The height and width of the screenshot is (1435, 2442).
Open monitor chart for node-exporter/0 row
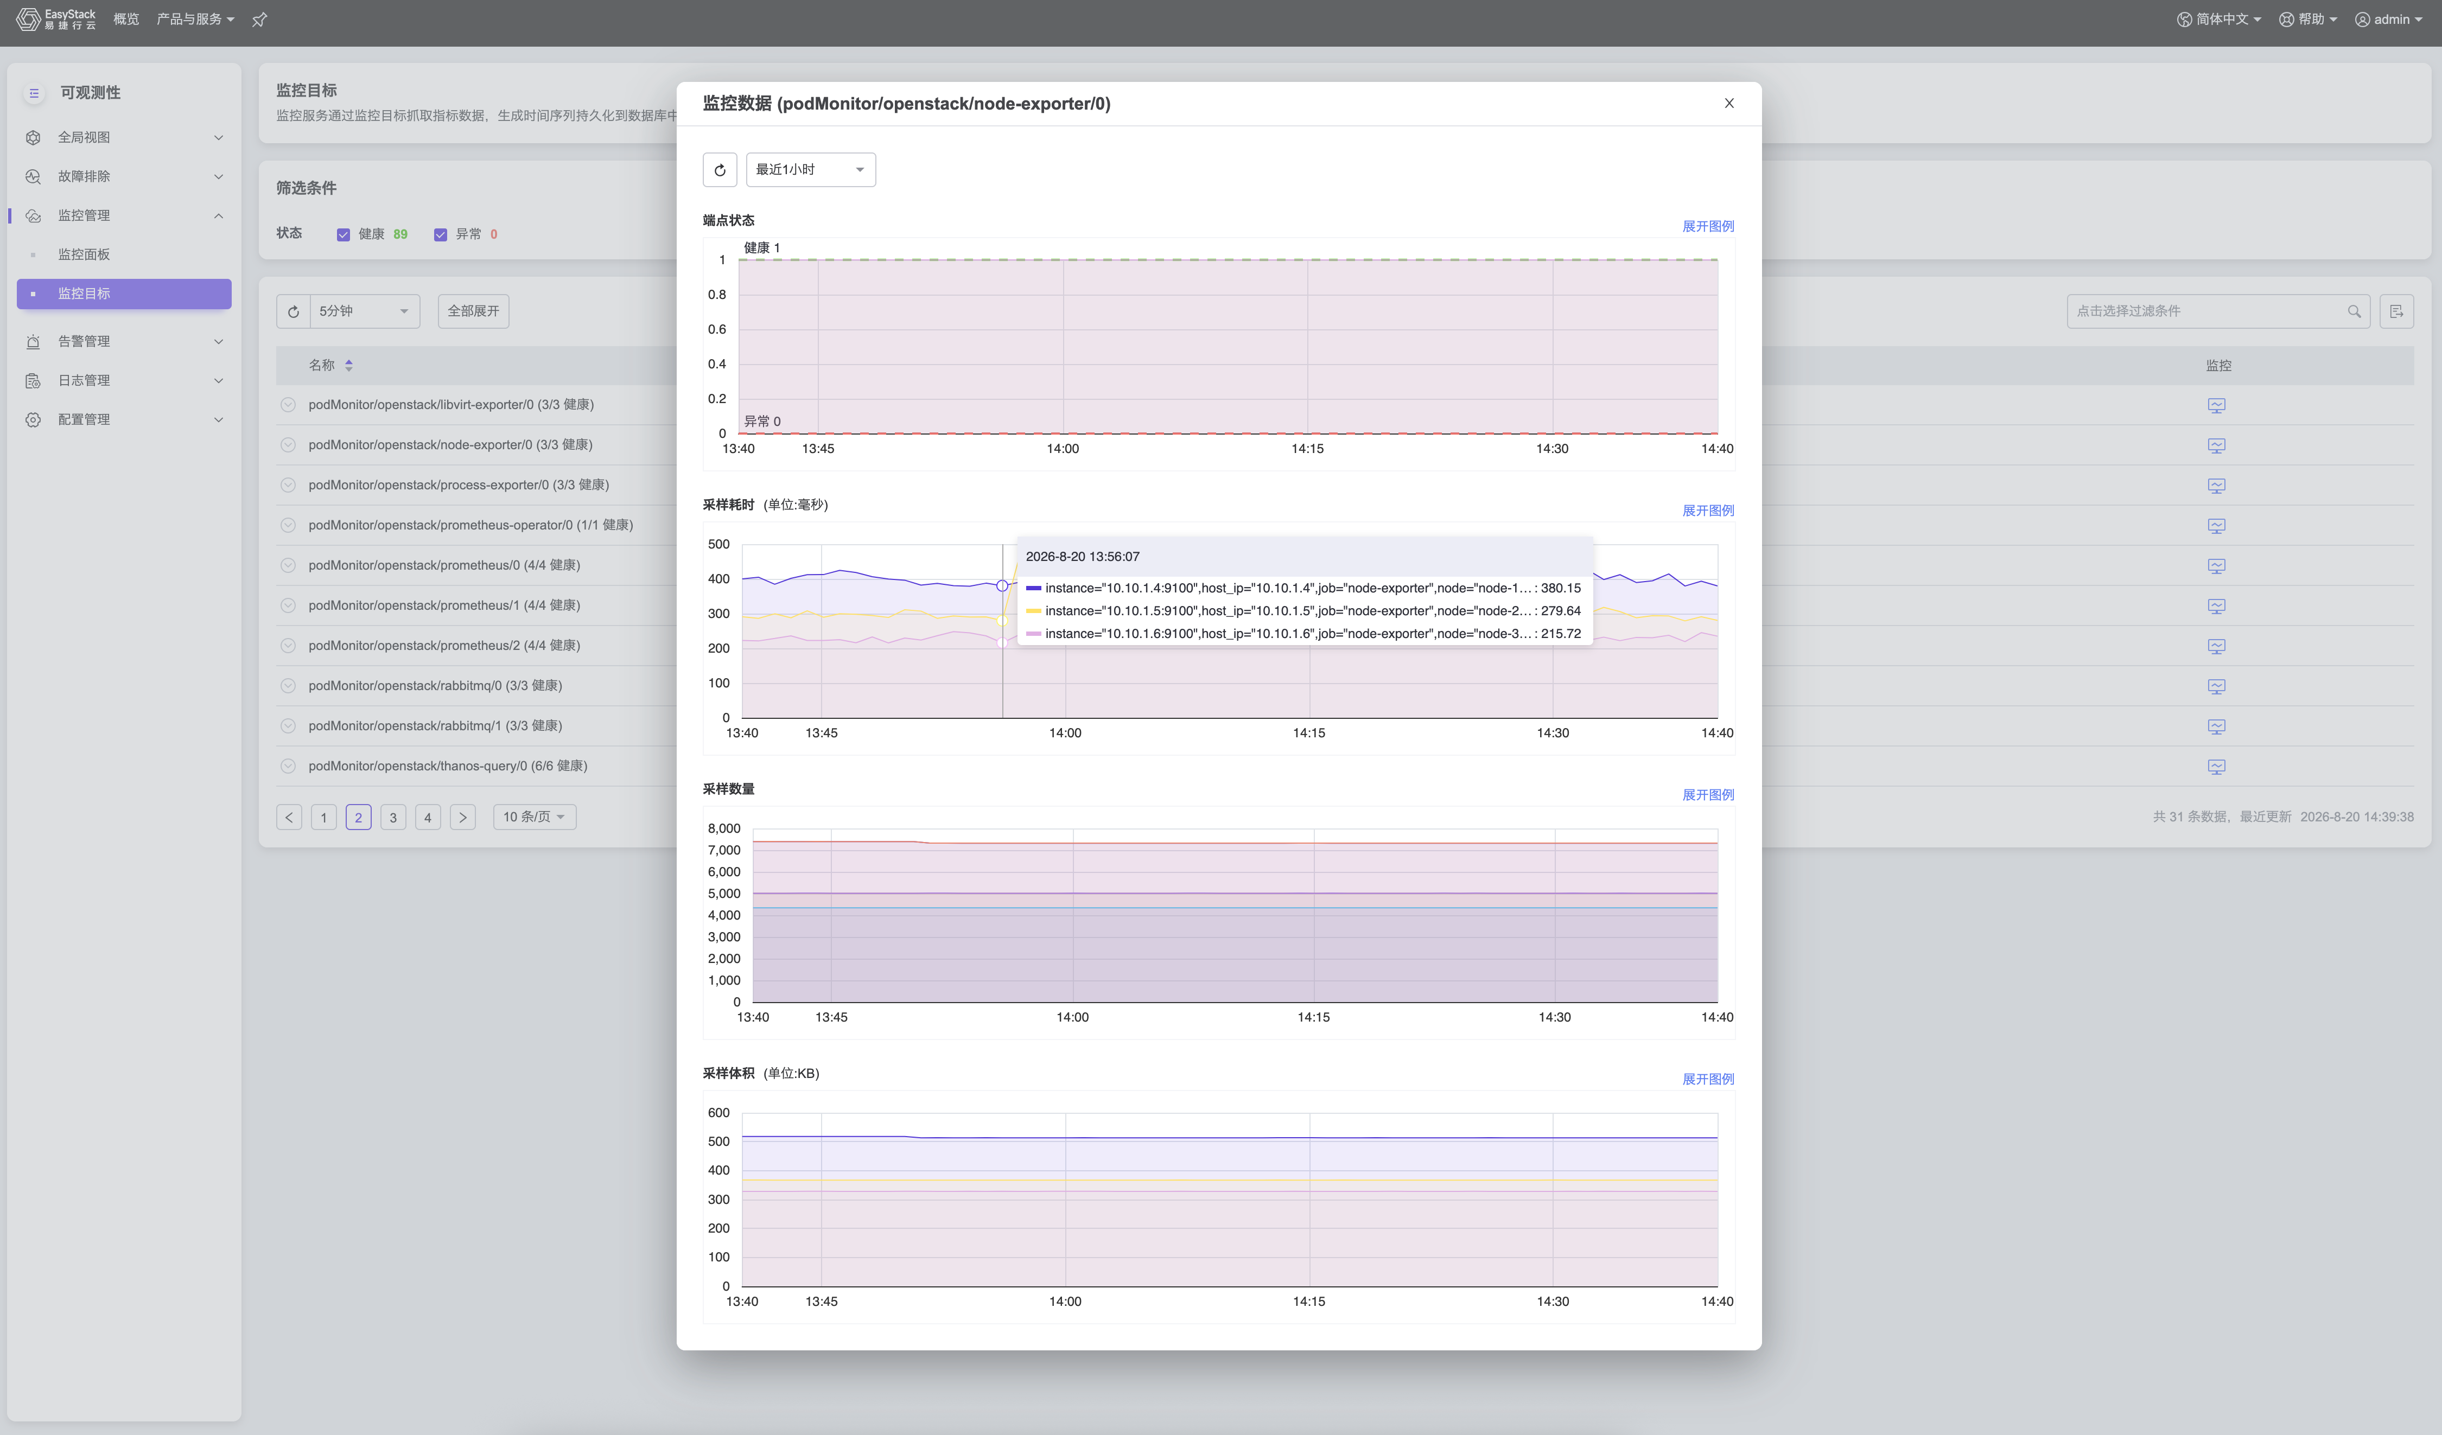pyautogui.click(x=2216, y=445)
